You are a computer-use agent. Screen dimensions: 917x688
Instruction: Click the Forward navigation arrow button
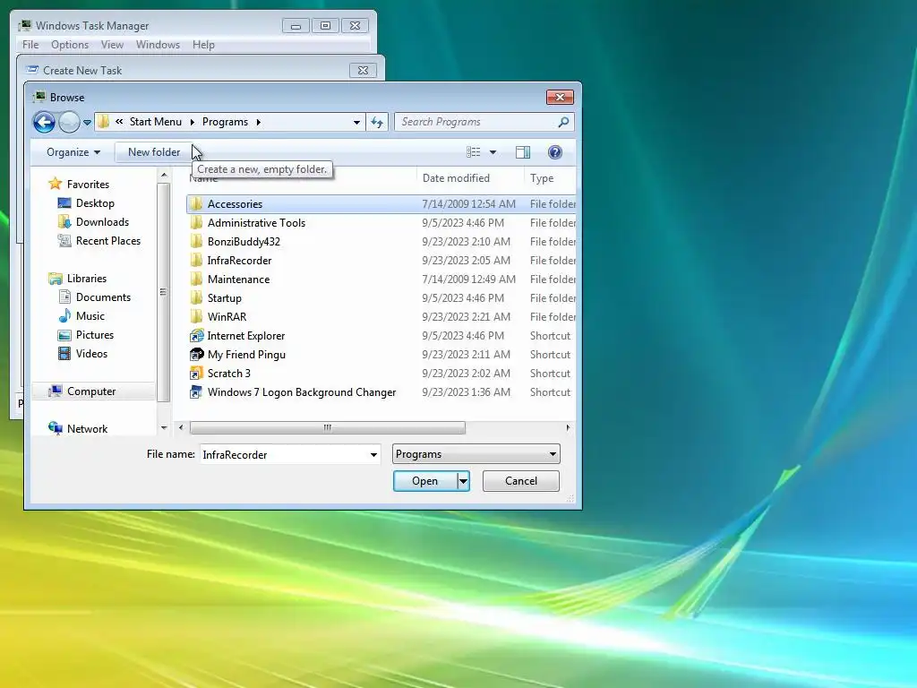pyautogui.click(x=69, y=122)
